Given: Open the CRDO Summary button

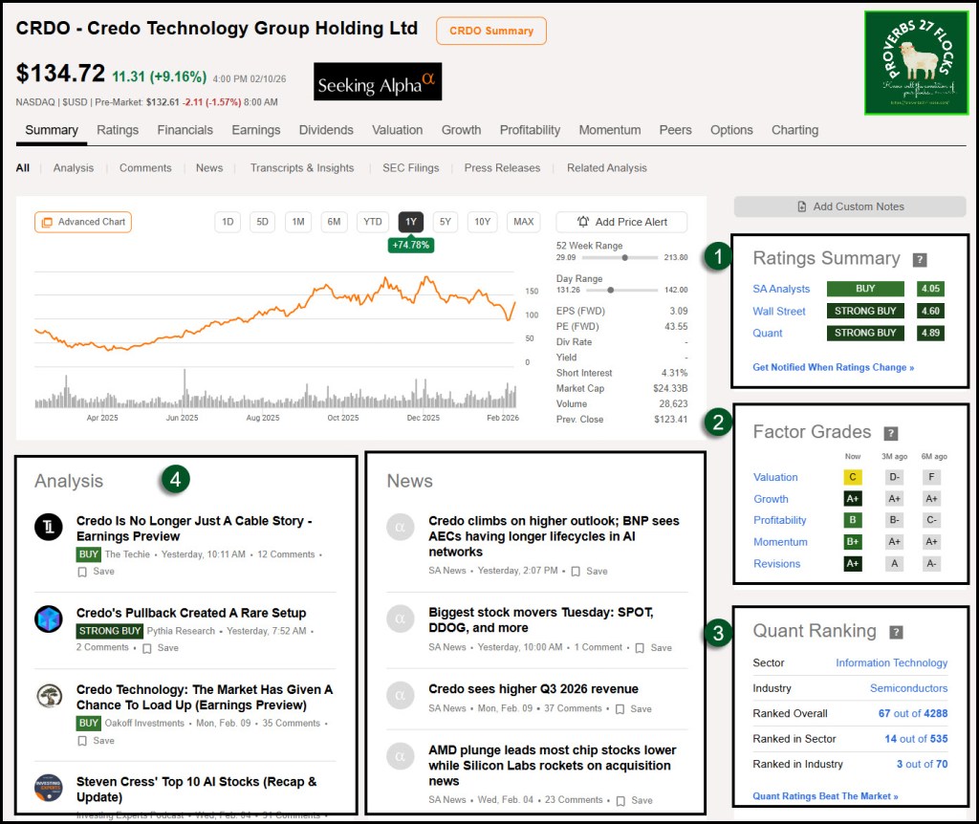Looking at the screenshot, I should point(491,31).
